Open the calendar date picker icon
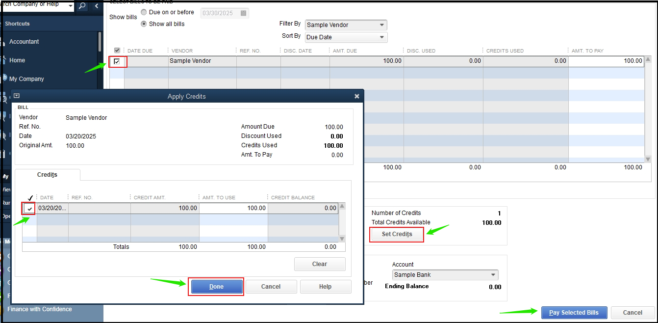This screenshot has width=658, height=323. (244, 13)
